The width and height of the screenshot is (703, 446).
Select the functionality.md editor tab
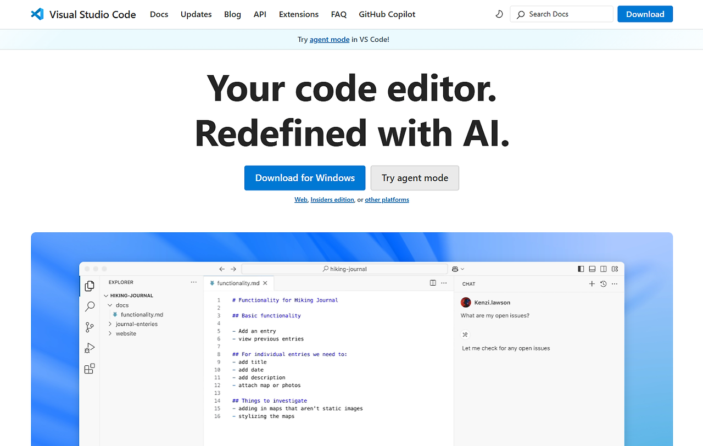(x=238, y=283)
